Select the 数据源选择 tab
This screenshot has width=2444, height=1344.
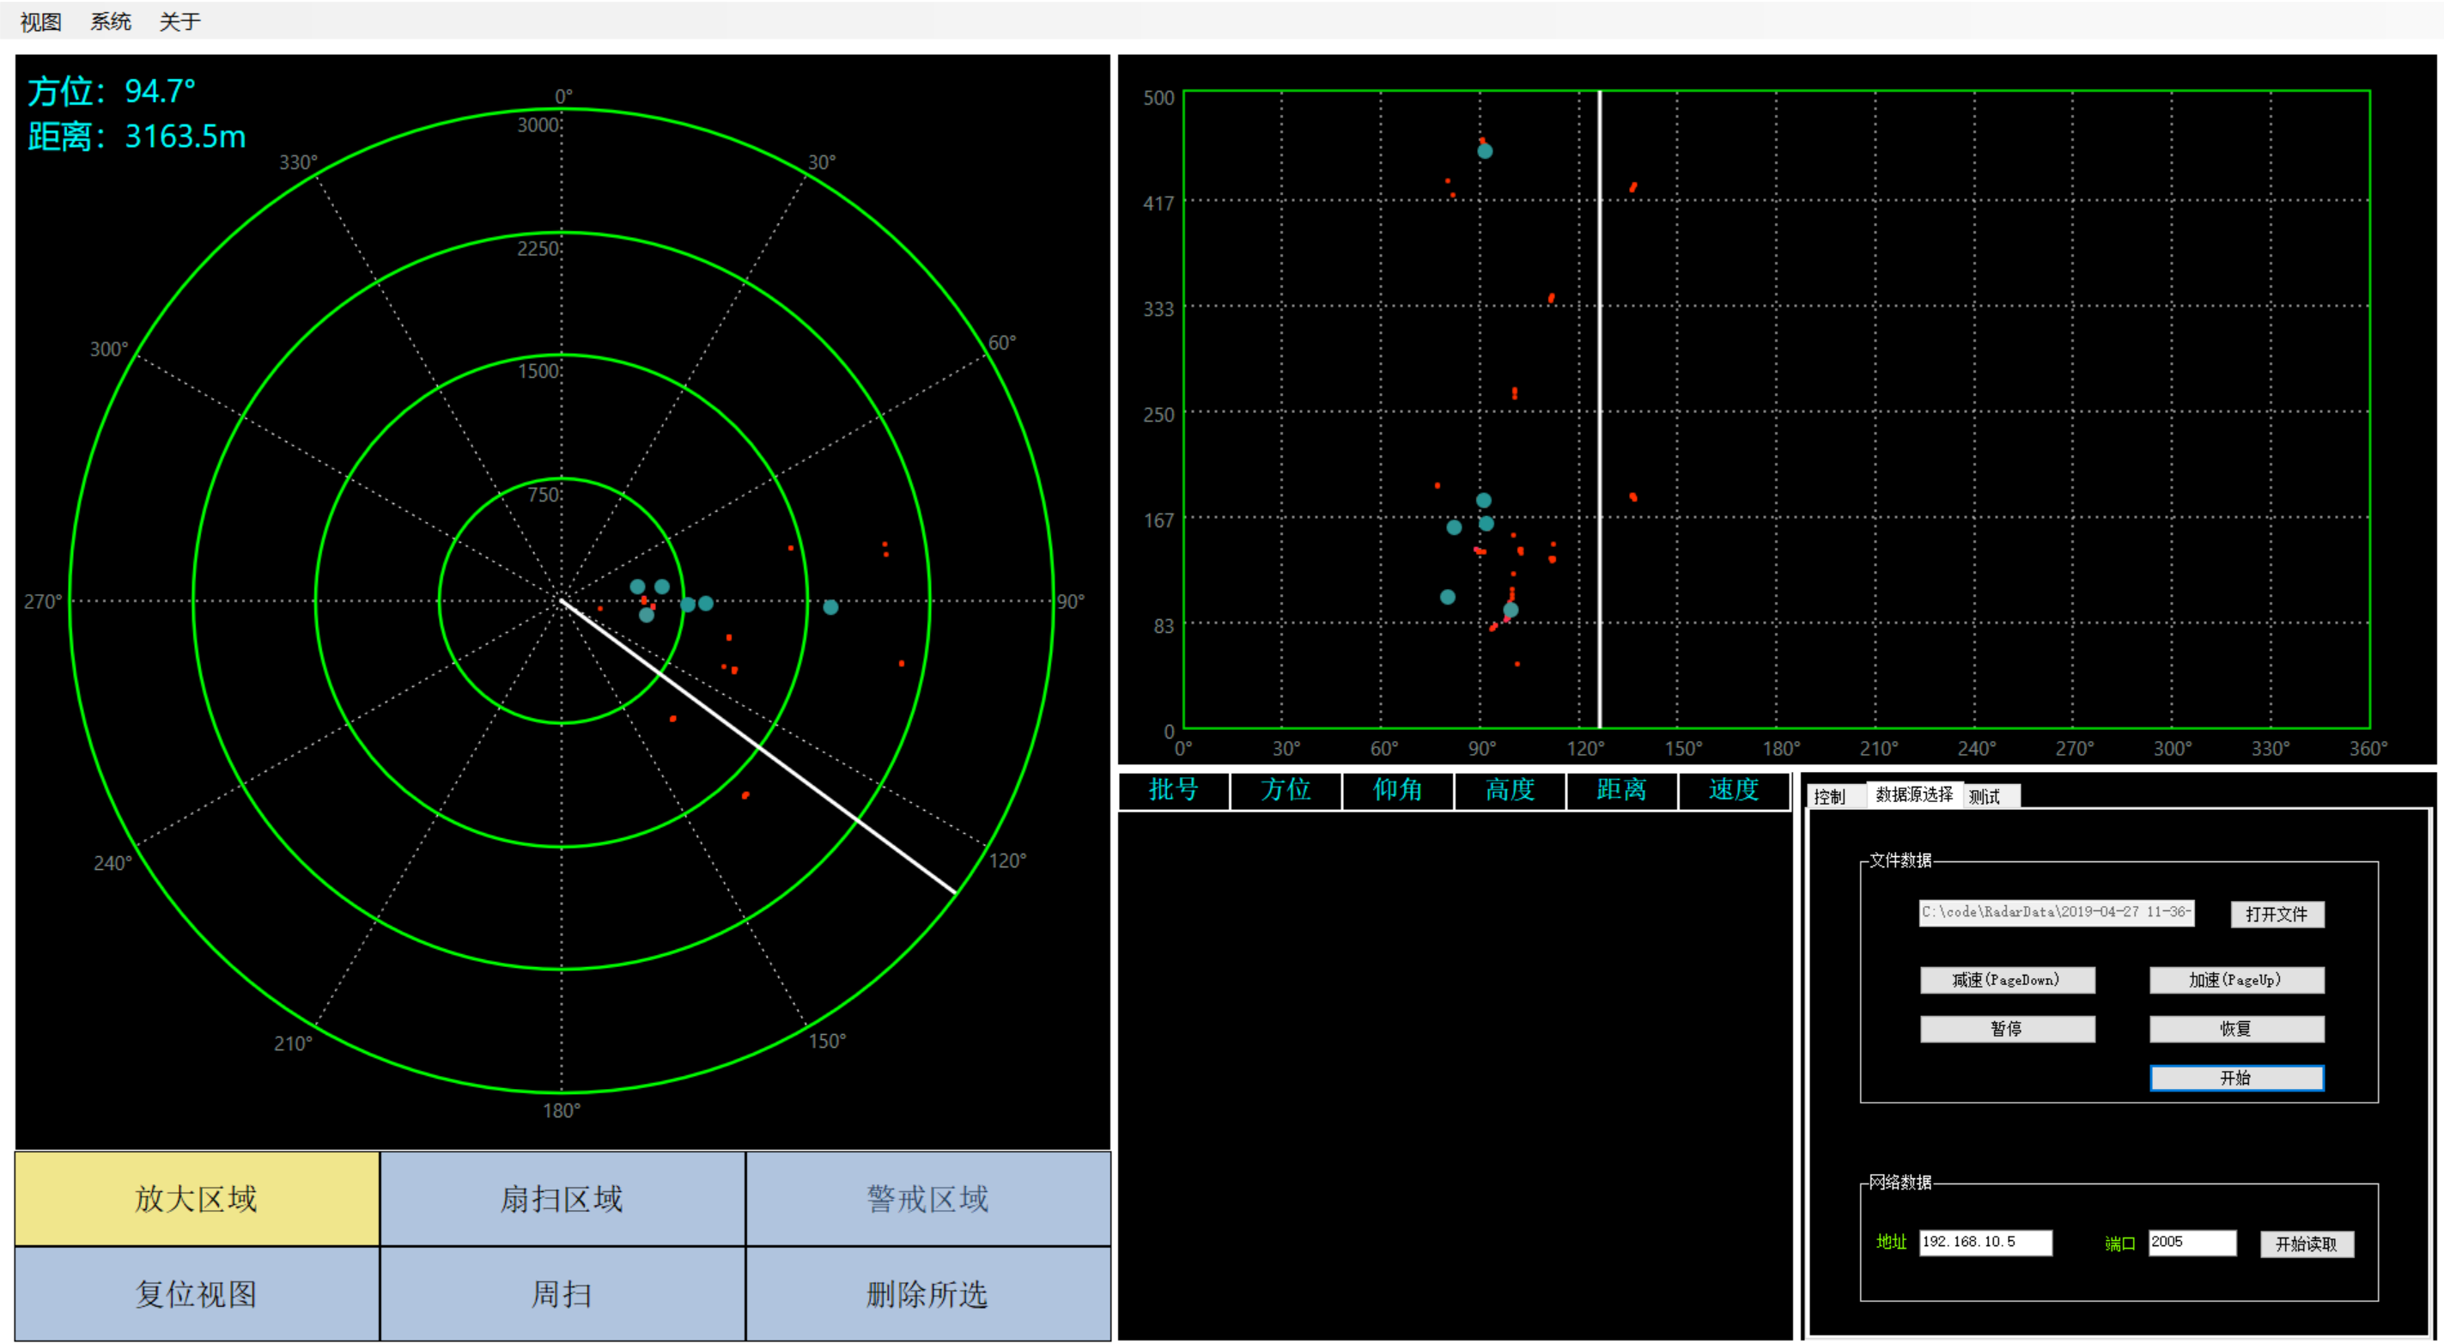(1913, 794)
